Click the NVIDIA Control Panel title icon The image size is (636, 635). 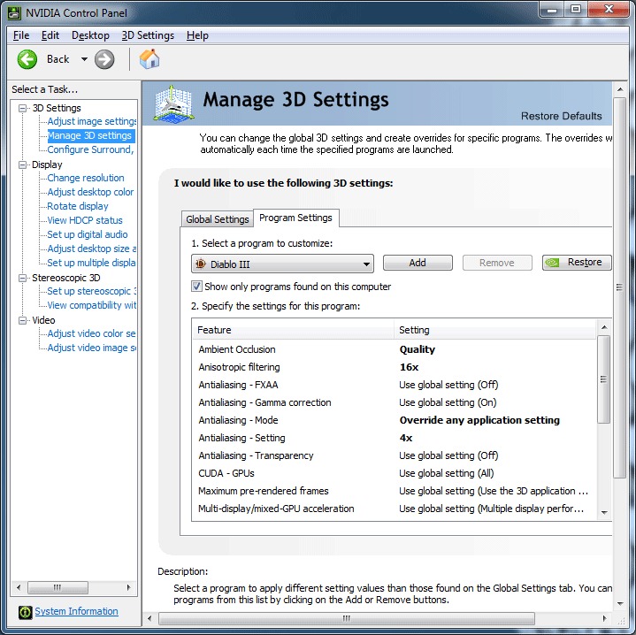14,13
